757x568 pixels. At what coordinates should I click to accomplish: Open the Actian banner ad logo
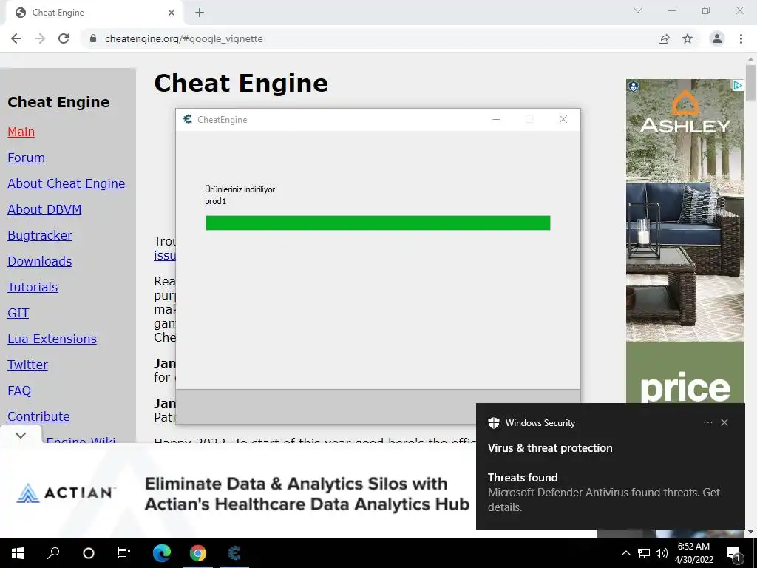[66, 493]
